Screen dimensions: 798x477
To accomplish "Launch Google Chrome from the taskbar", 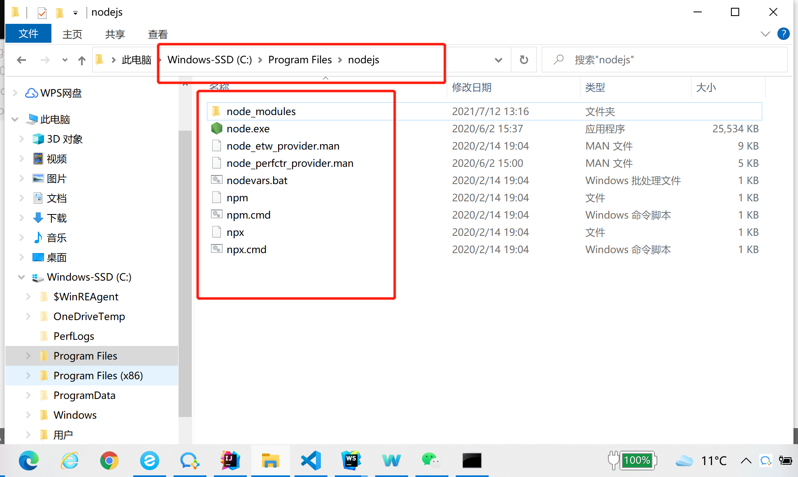I will point(109,460).
